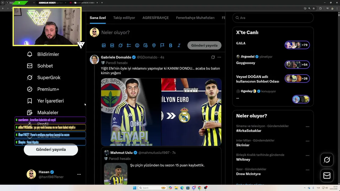
Task: Open browser extensions puzzle icon
Action: click(x=320, y=8)
